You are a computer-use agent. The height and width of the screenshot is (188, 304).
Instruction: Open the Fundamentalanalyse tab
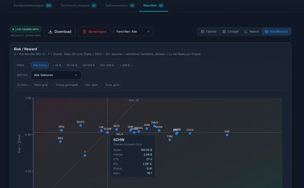click(33, 6)
